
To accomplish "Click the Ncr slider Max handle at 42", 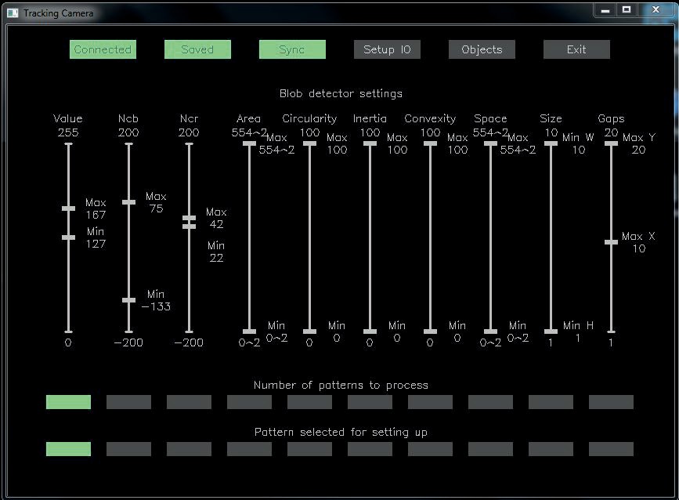I will coord(189,218).
